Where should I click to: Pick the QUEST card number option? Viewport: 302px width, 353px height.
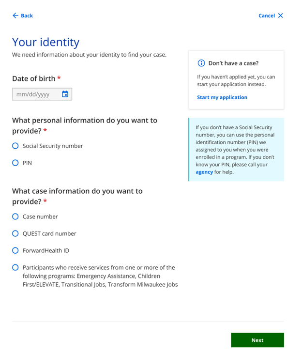tap(15, 233)
